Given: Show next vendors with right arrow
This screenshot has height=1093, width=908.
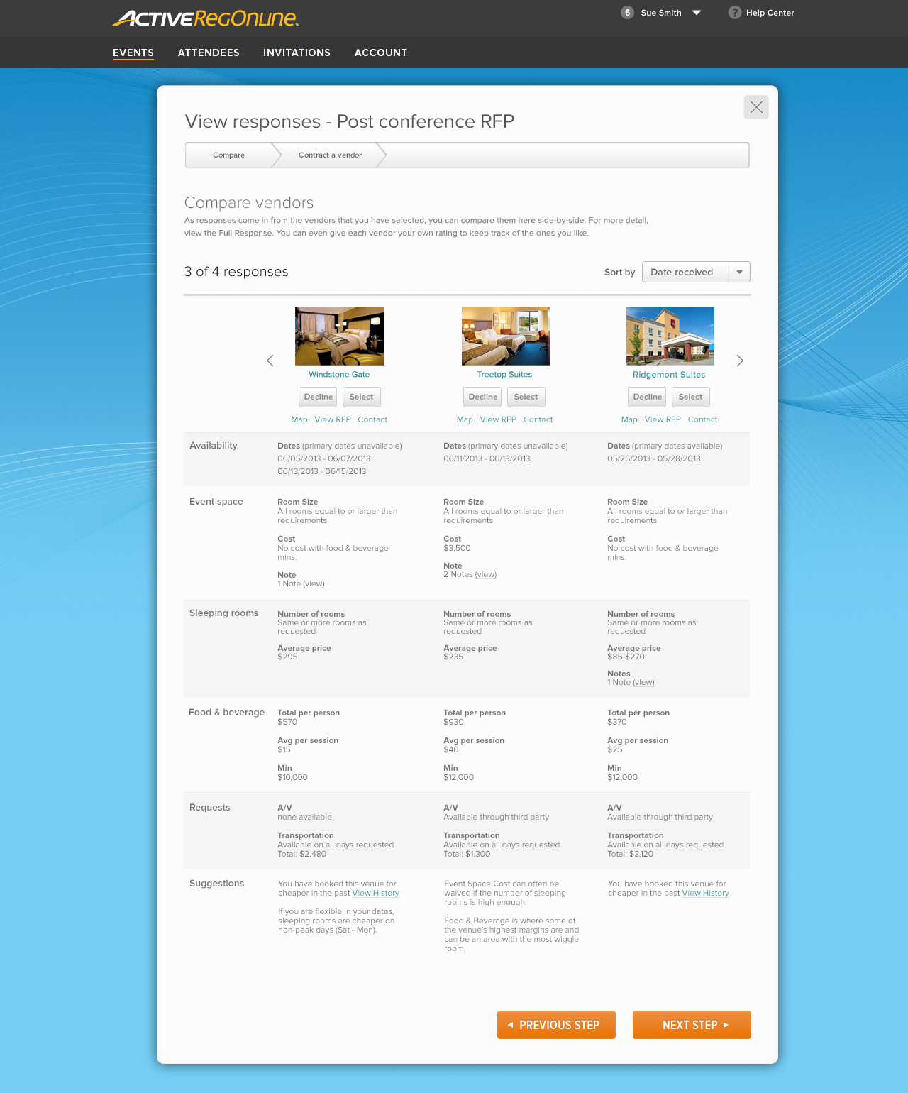Looking at the screenshot, I should click(740, 361).
